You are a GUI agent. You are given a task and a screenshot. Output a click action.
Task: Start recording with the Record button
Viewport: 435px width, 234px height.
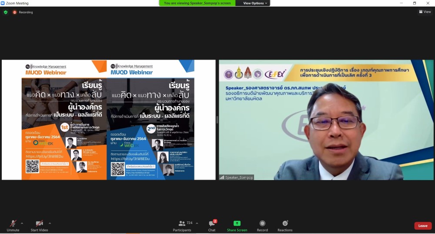(x=262, y=225)
